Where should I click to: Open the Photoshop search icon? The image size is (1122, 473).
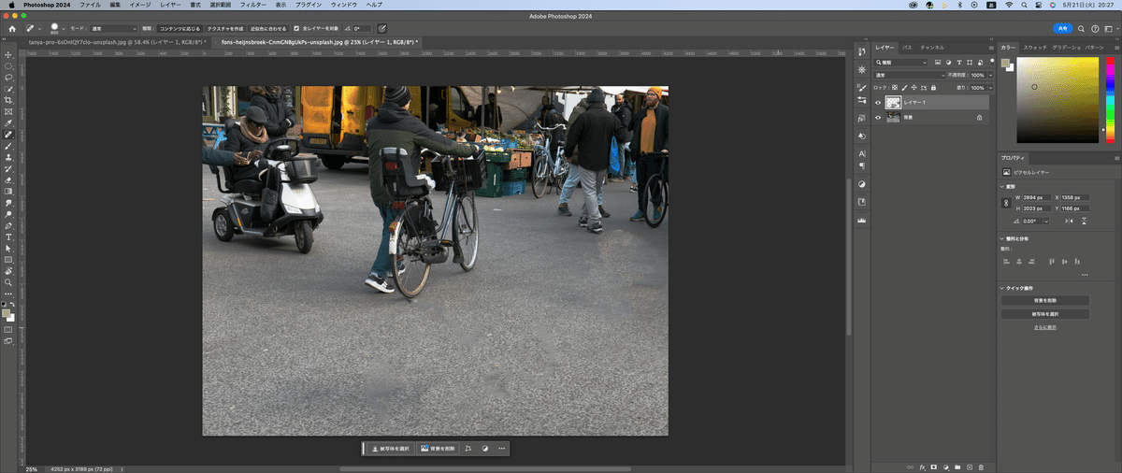click(x=1082, y=29)
